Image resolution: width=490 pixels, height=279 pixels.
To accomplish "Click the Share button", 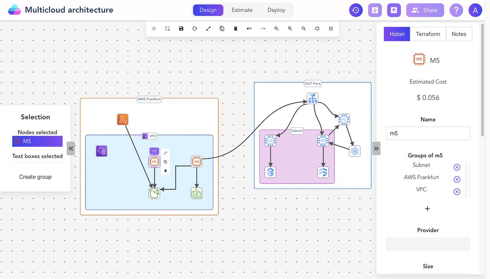I will (x=425, y=10).
